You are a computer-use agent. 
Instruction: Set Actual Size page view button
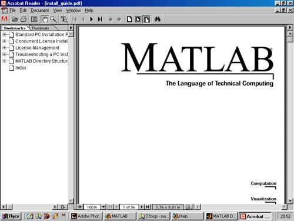pos(129,19)
